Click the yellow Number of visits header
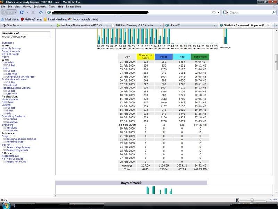The height and width of the screenshot is (209, 278). pyautogui.click(x=145, y=56)
